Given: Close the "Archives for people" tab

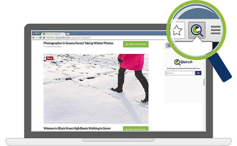Looking at the screenshot, I should coord(64,34).
